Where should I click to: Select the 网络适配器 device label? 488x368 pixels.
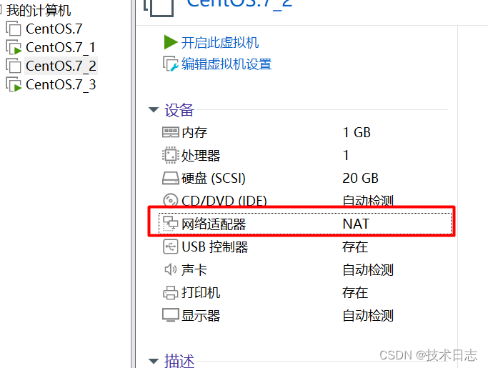click(214, 224)
